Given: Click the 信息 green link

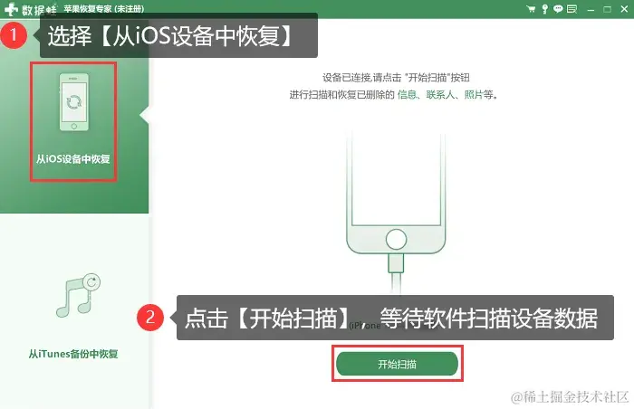Looking at the screenshot, I should [407, 95].
